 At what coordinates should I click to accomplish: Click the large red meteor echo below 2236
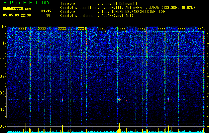(119, 99)
